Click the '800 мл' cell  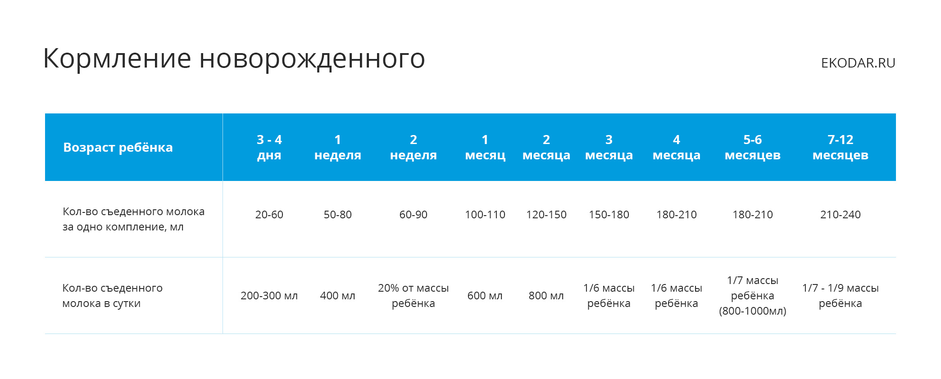click(x=546, y=296)
